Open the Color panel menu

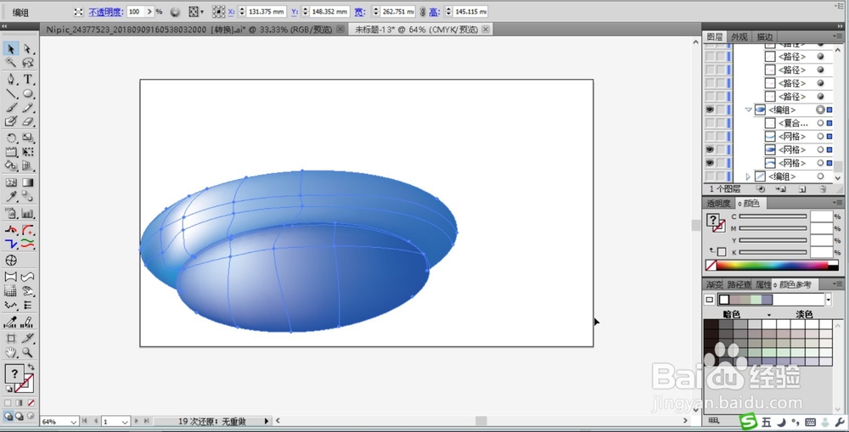point(840,203)
